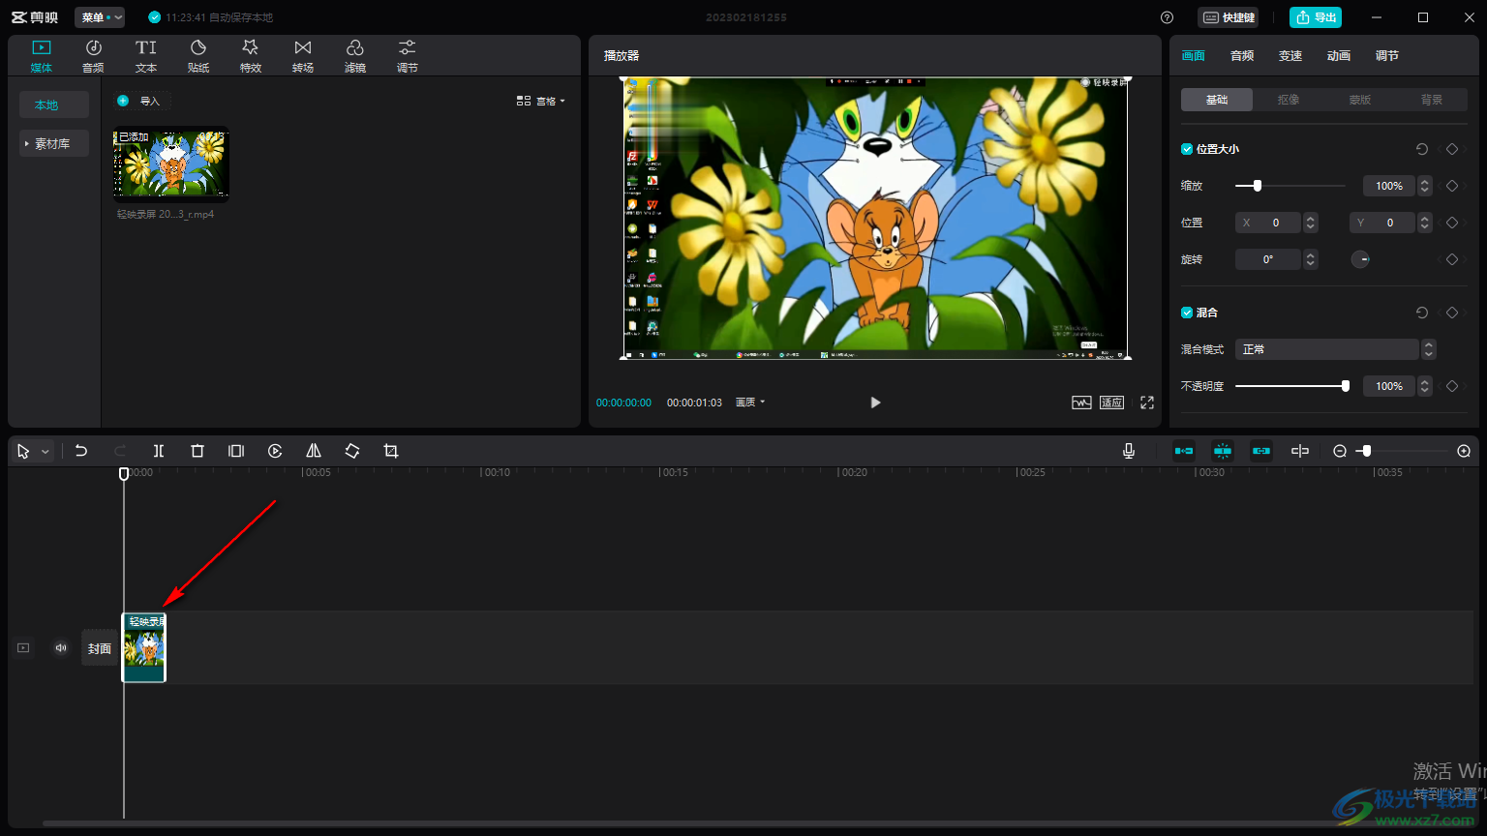The height and width of the screenshot is (836, 1487).
Task: Add keyframe diamond for 不透明度 opacity
Action: (x=1452, y=386)
